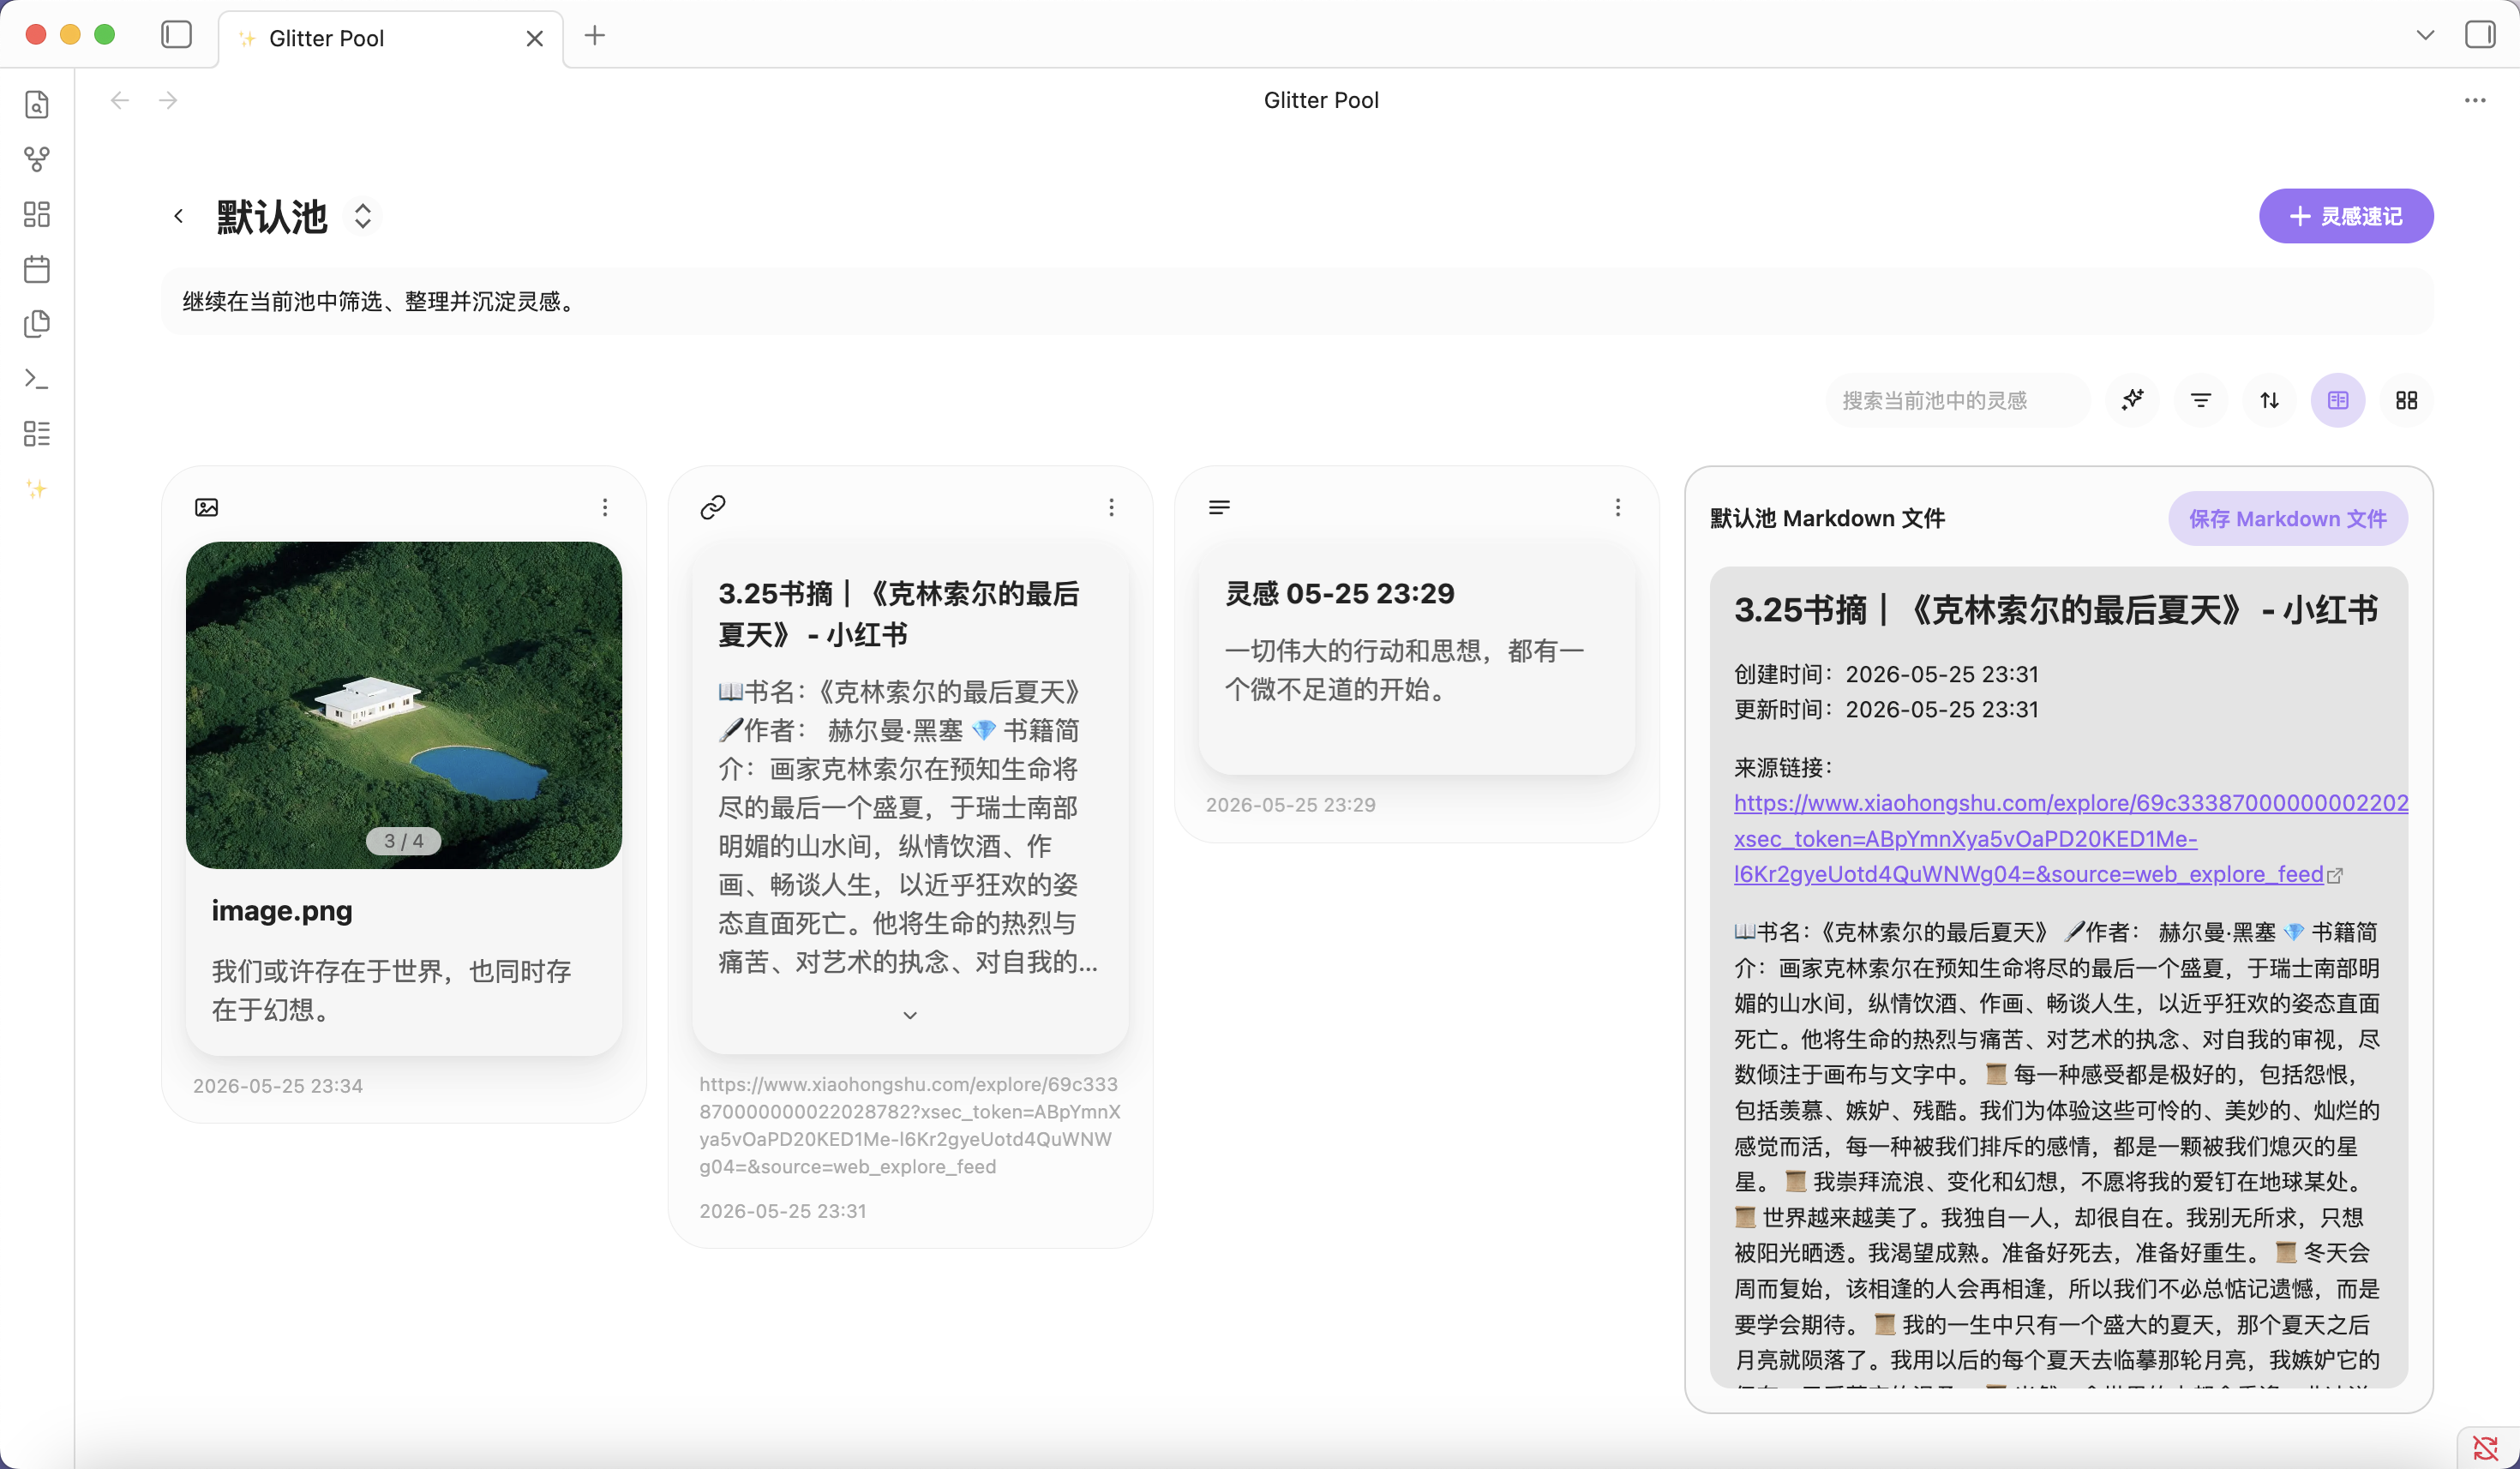Click the AI sparkle organize icon
The width and height of the screenshot is (2520, 1469).
[2133, 400]
